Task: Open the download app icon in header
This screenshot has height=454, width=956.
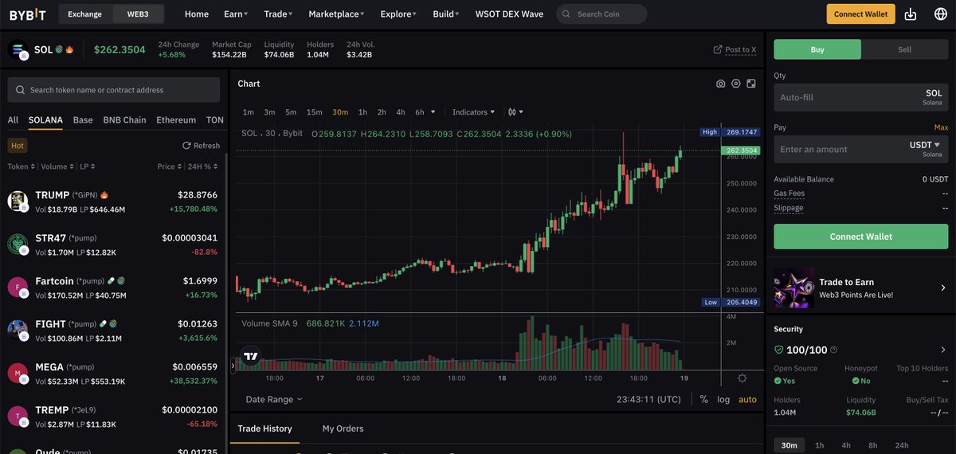Action: (911, 14)
